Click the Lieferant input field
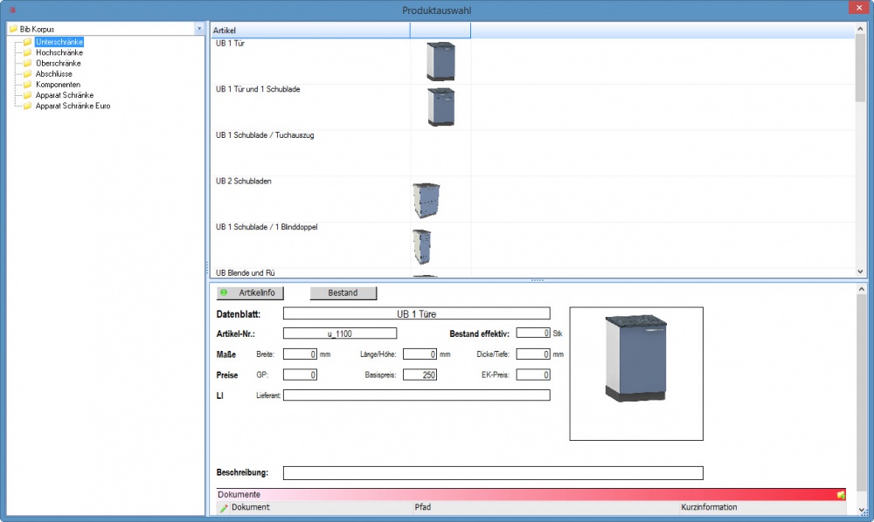Screen dimensions: 874x522 [x=416, y=395]
